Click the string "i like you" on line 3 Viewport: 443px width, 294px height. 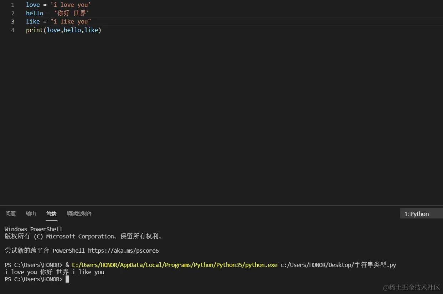pyautogui.click(x=71, y=21)
